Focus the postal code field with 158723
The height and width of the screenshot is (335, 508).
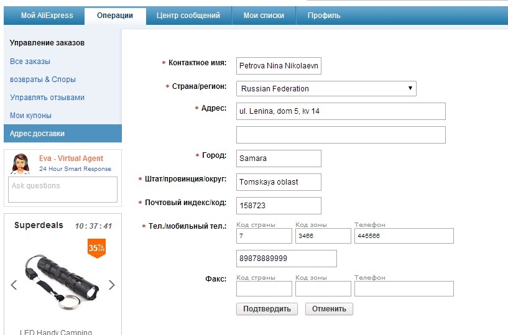pyautogui.click(x=279, y=206)
